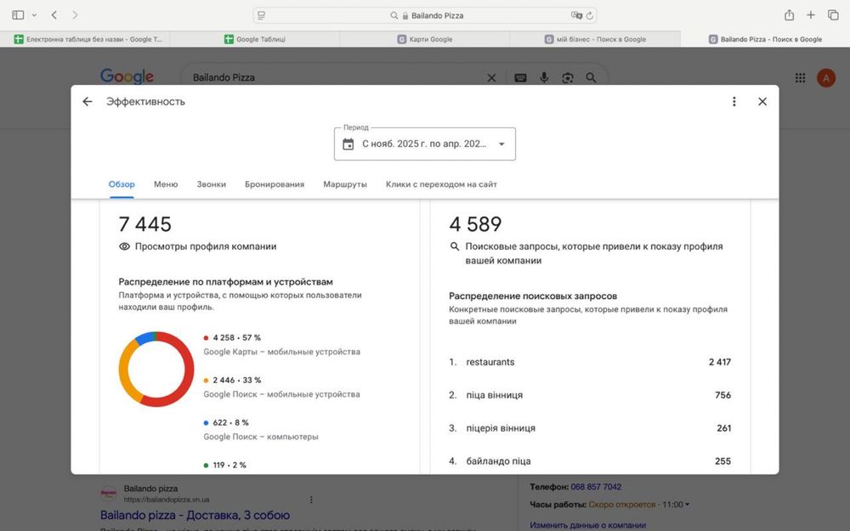
Task: Go forward in Safari history
Action: click(75, 15)
